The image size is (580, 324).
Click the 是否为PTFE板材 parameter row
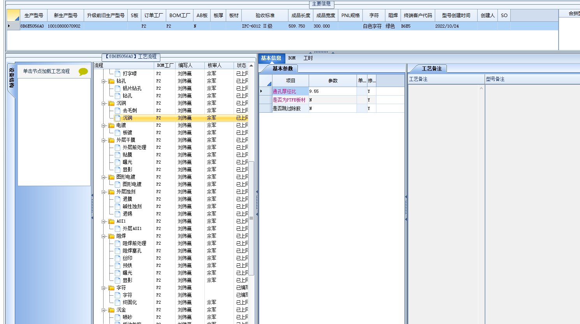[332, 100]
